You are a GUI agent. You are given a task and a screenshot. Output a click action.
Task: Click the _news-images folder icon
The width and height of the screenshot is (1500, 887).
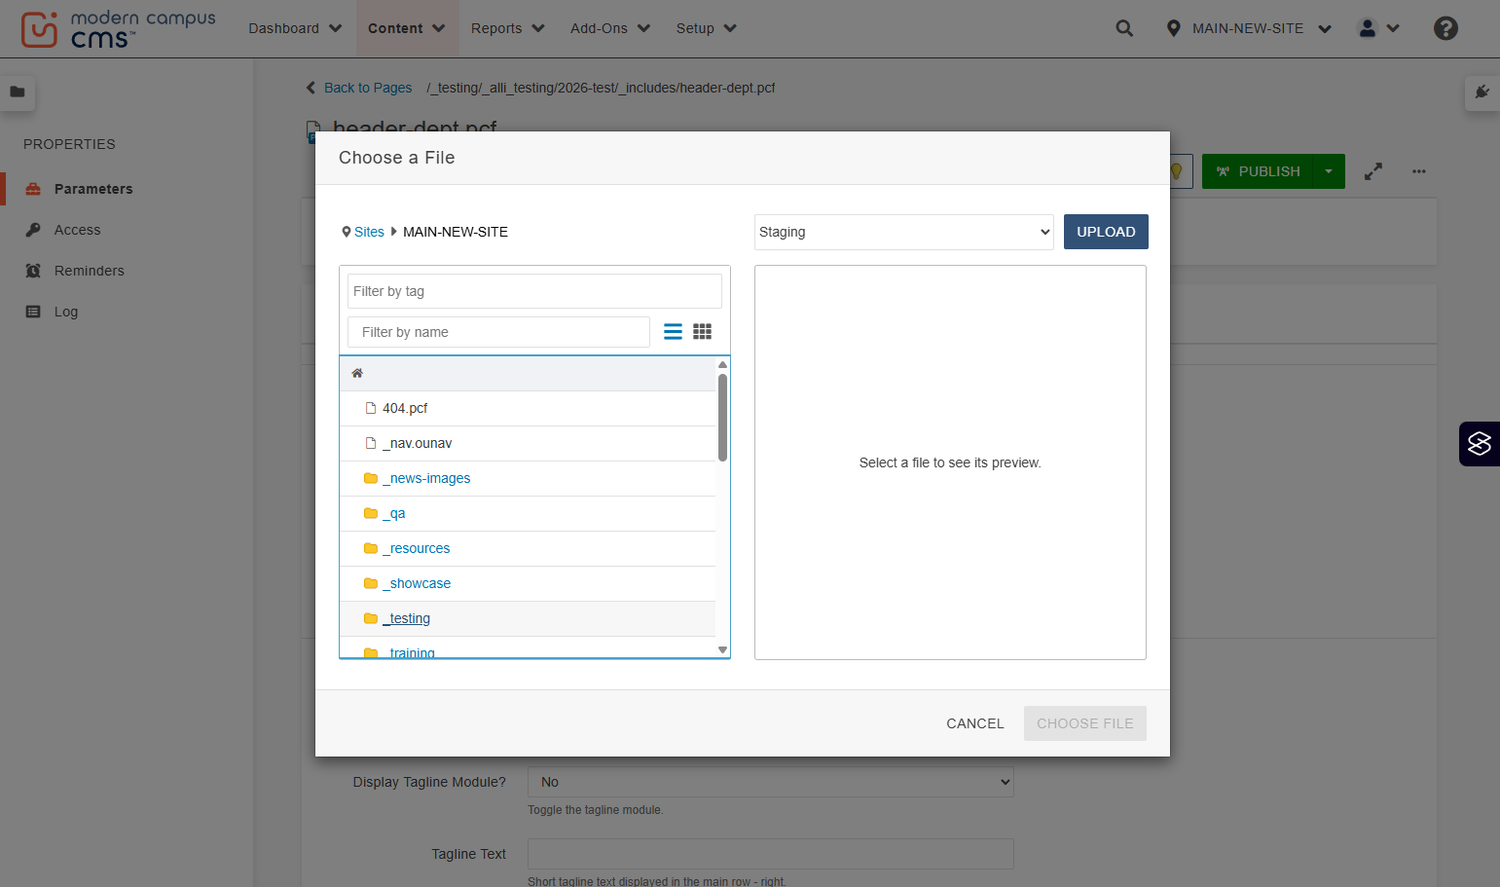pyautogui.click(x=371, y=478)
